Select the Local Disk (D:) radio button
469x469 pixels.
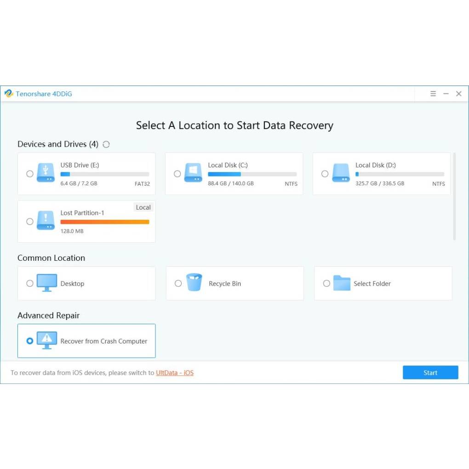click(325, 174)
